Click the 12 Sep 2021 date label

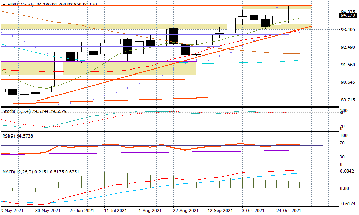[220, 211]
